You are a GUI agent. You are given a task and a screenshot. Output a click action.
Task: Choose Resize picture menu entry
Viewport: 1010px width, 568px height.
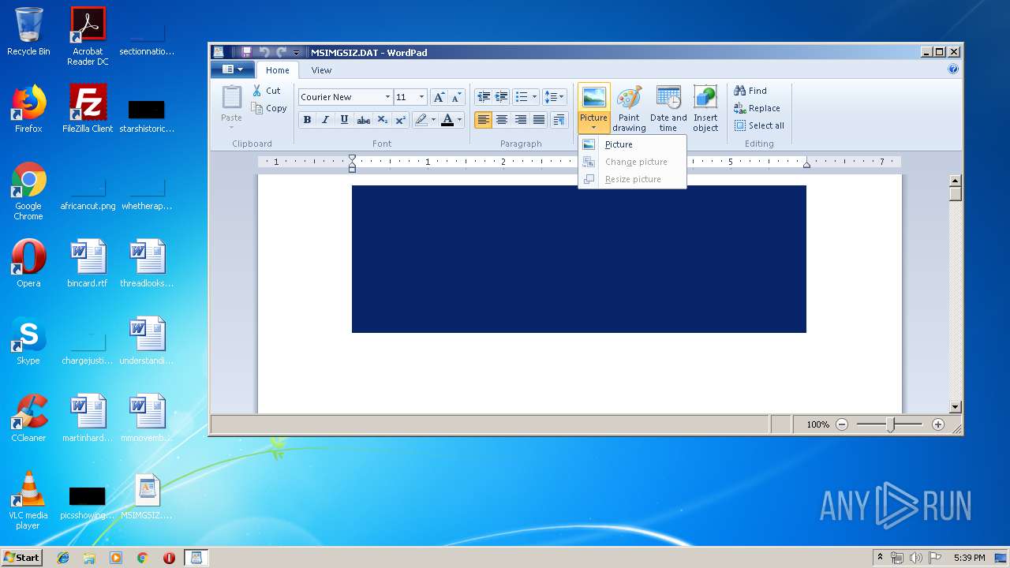(632, 179)
